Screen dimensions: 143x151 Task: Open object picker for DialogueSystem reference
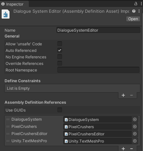pos(135,119)
